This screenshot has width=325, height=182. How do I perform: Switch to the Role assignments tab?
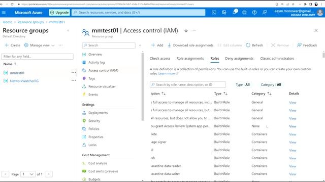pos(190,59)
